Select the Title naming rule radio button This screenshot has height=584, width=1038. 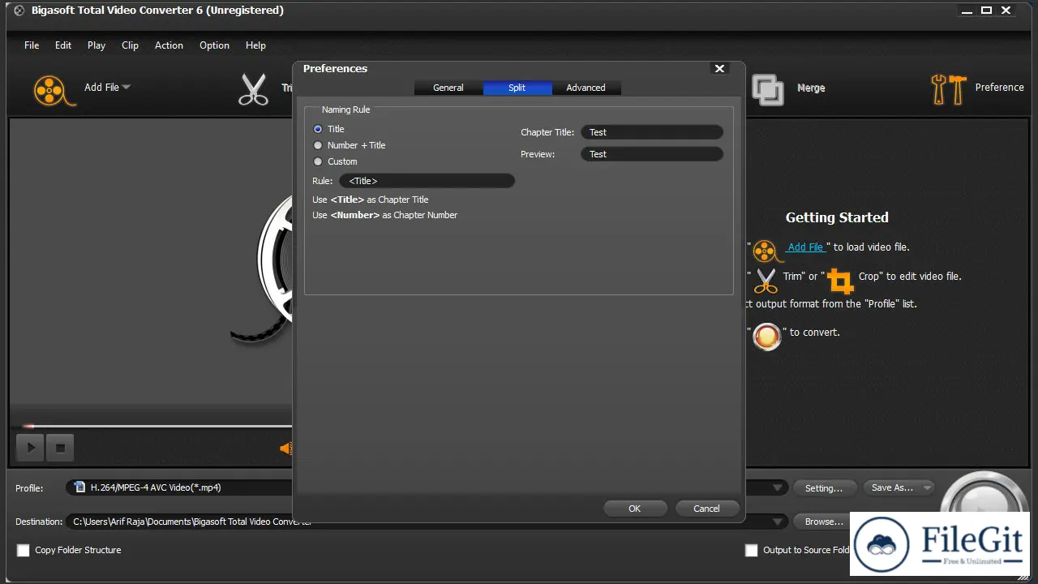pyautogui.click(x=318, y=129)
